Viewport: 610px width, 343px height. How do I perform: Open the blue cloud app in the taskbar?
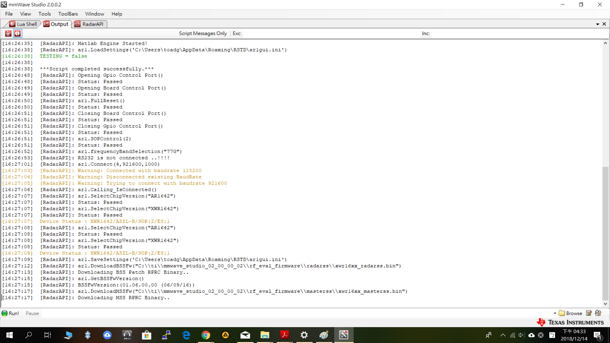coord(107,335)
